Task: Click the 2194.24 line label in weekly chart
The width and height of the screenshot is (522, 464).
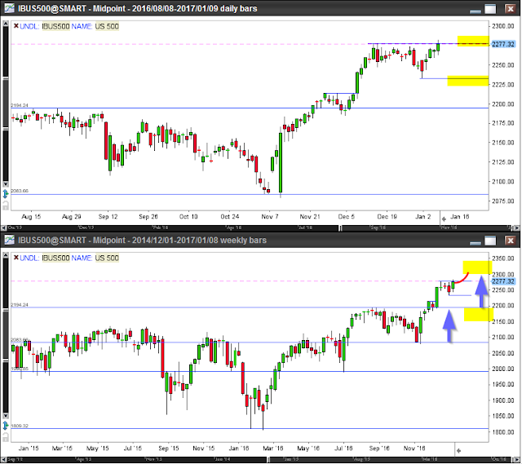Action: [x=20, y=304]
